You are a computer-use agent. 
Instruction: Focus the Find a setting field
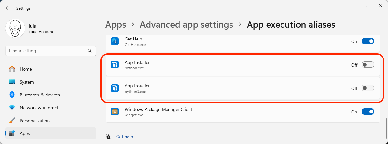pyautogui.click(x=51, y=51)
